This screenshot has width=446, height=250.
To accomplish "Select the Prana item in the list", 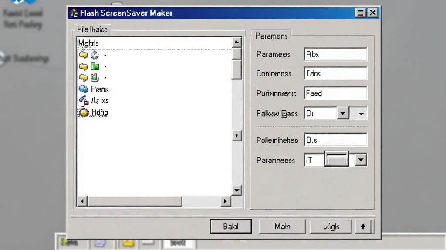I will [x=100, y=89].
